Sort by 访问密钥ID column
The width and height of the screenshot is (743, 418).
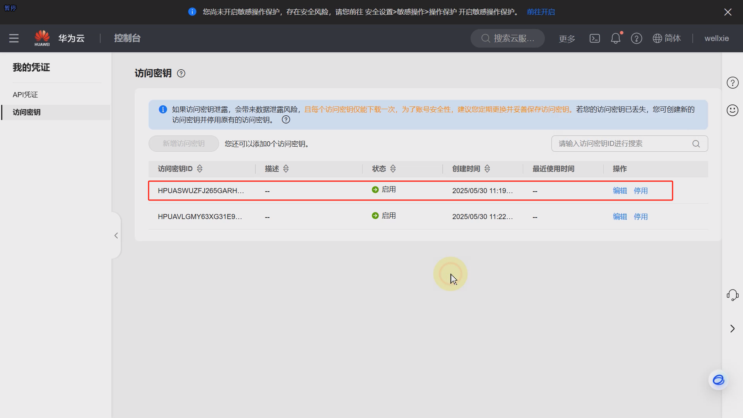[200, 169]
